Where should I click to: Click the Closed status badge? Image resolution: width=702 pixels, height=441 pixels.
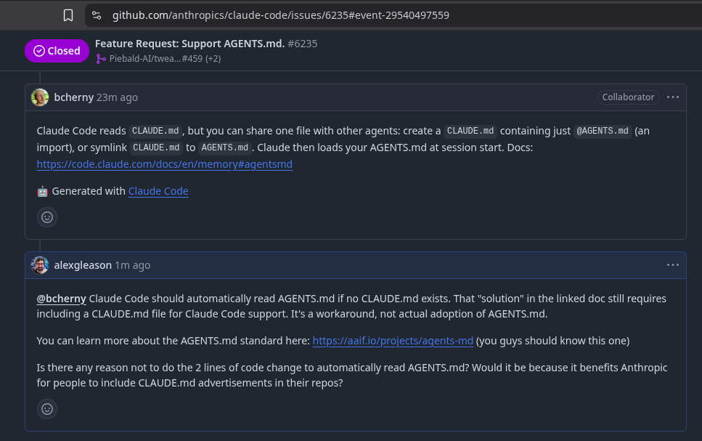tap(57, 51)
